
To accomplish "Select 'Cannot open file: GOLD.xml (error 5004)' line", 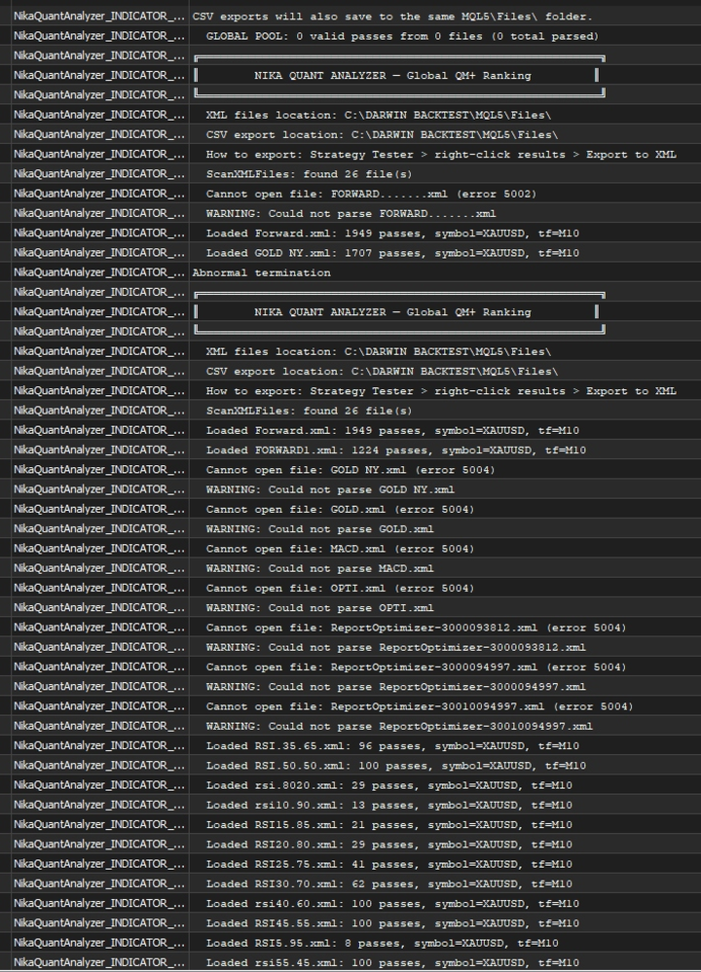I will pyautogui.click(x=350, y=510).
